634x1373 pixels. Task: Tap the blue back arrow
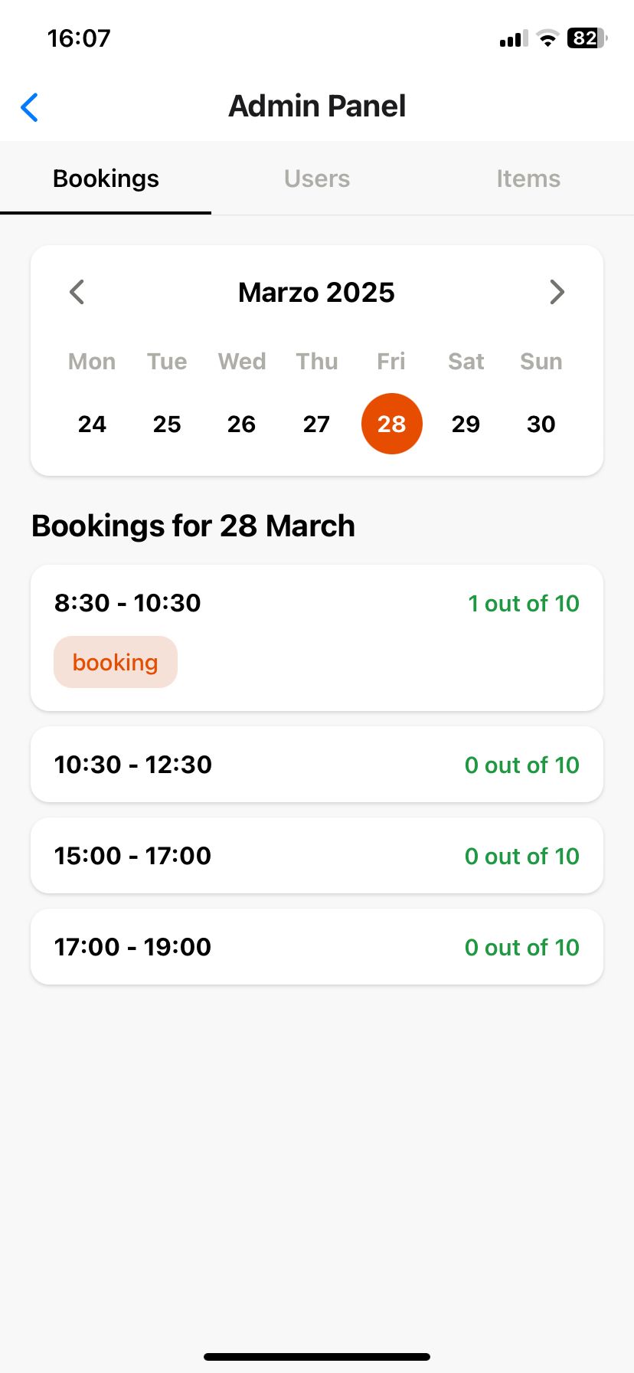click(29, 107)
